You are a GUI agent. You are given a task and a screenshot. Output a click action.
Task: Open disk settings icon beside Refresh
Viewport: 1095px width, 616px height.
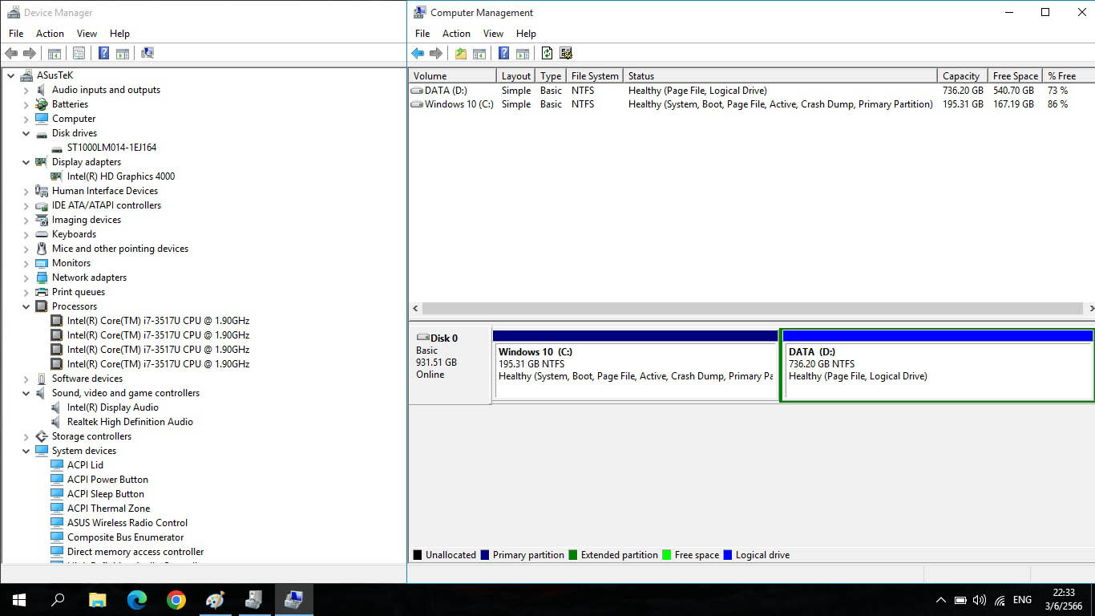pos(566,54)
